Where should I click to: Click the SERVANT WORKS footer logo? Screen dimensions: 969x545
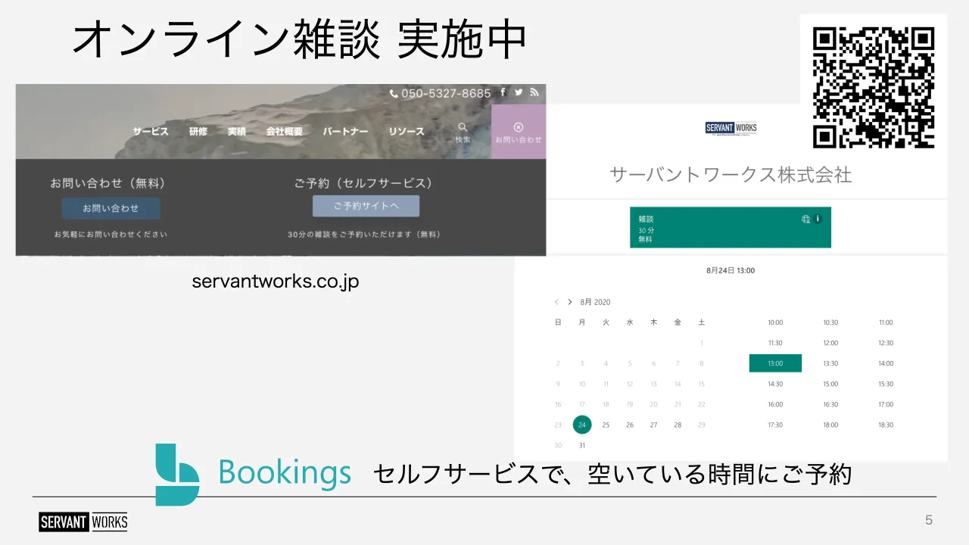point(83,522)
